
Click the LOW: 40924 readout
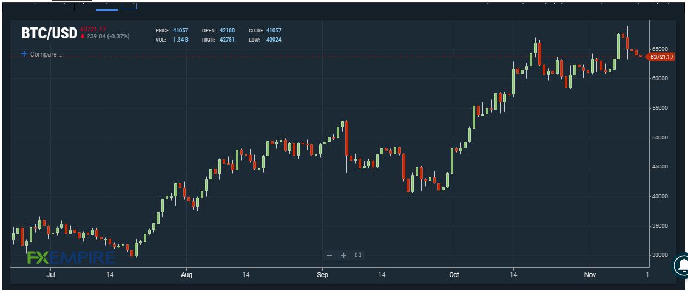point(265,40)
